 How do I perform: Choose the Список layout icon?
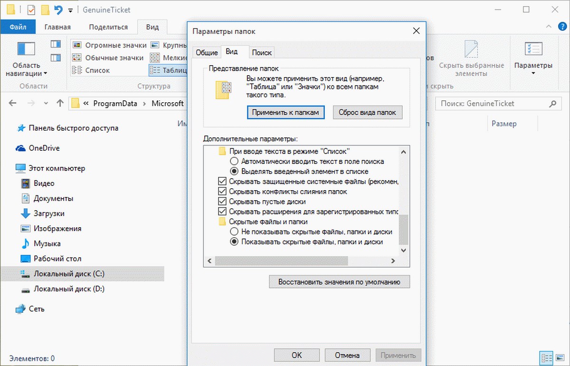coord(77,70)
